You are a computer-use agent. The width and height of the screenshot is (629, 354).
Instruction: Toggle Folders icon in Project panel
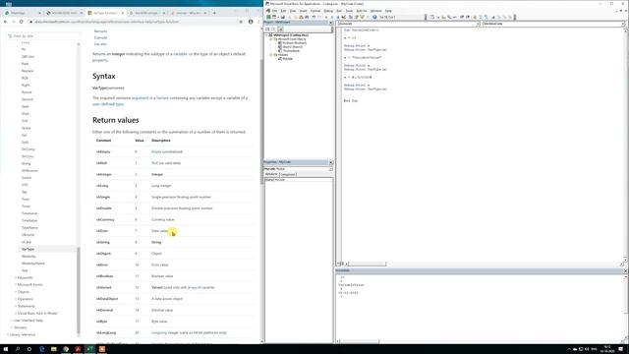[x=280, y=29]
